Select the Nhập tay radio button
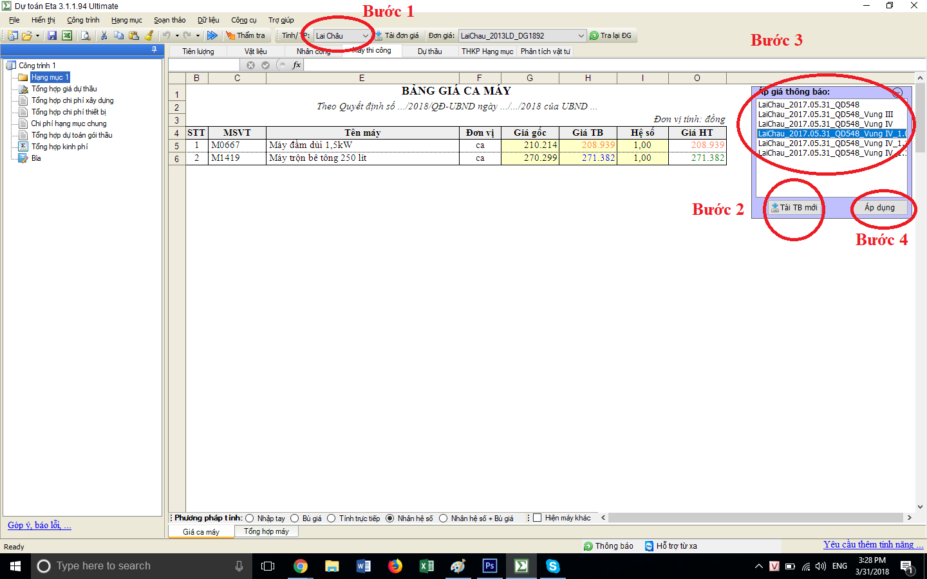 pyautogui.click(x=250, y=519)
